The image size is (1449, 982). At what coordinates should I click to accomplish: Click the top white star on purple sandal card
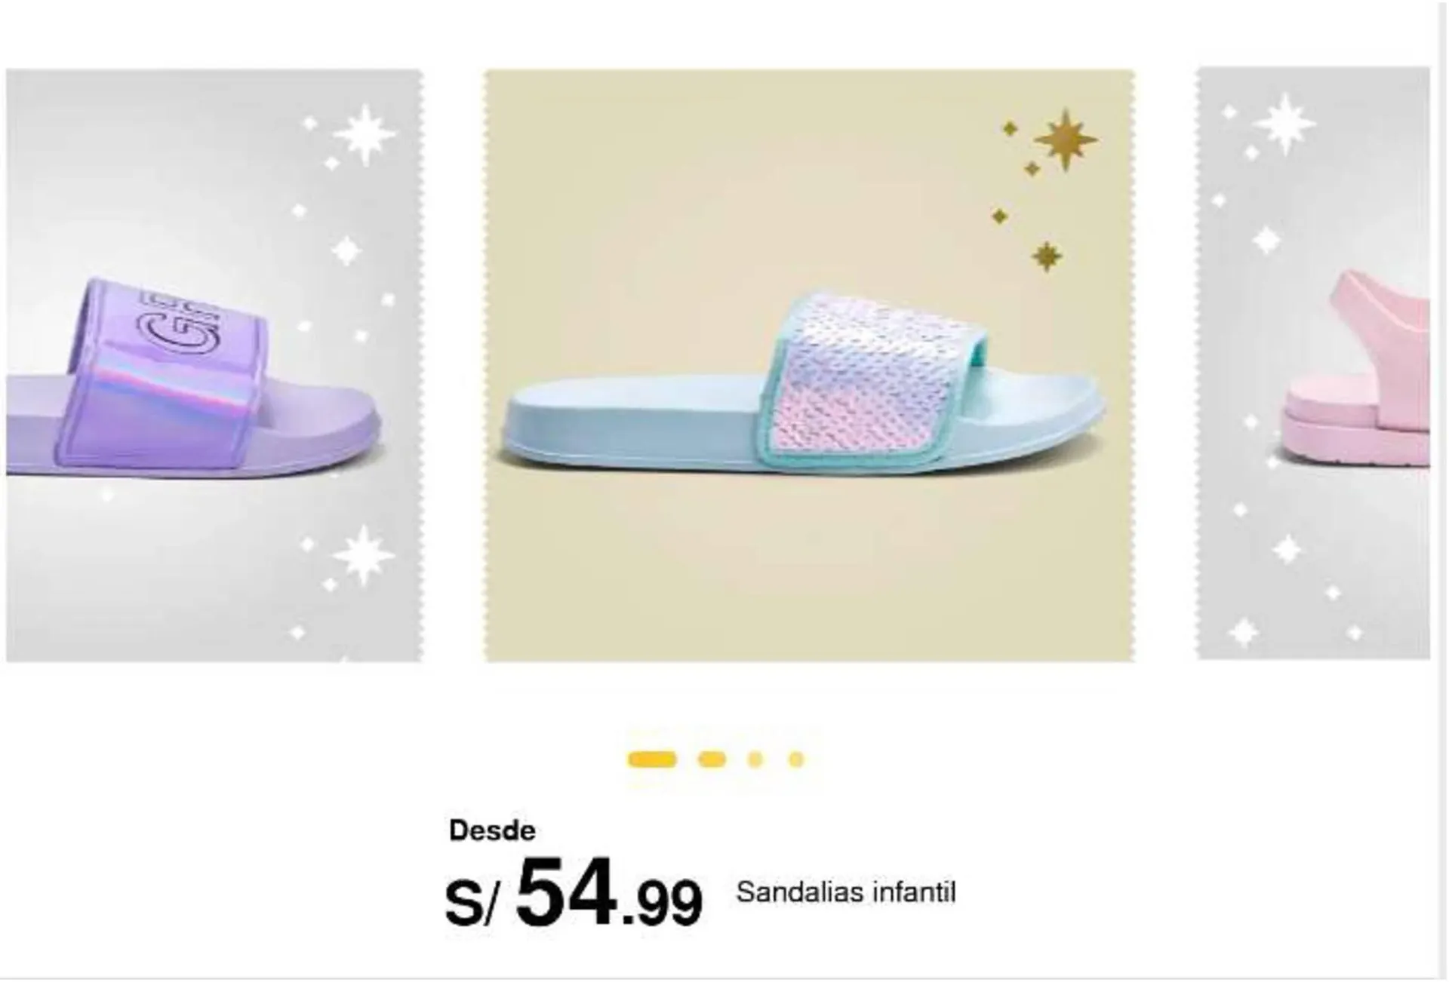[x=365, y=135]
